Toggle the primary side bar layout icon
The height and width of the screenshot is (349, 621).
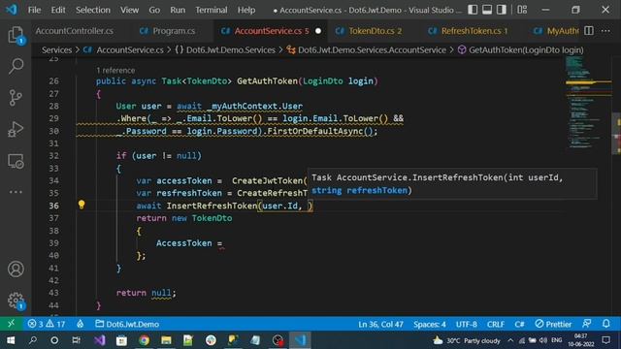(473, 10)
